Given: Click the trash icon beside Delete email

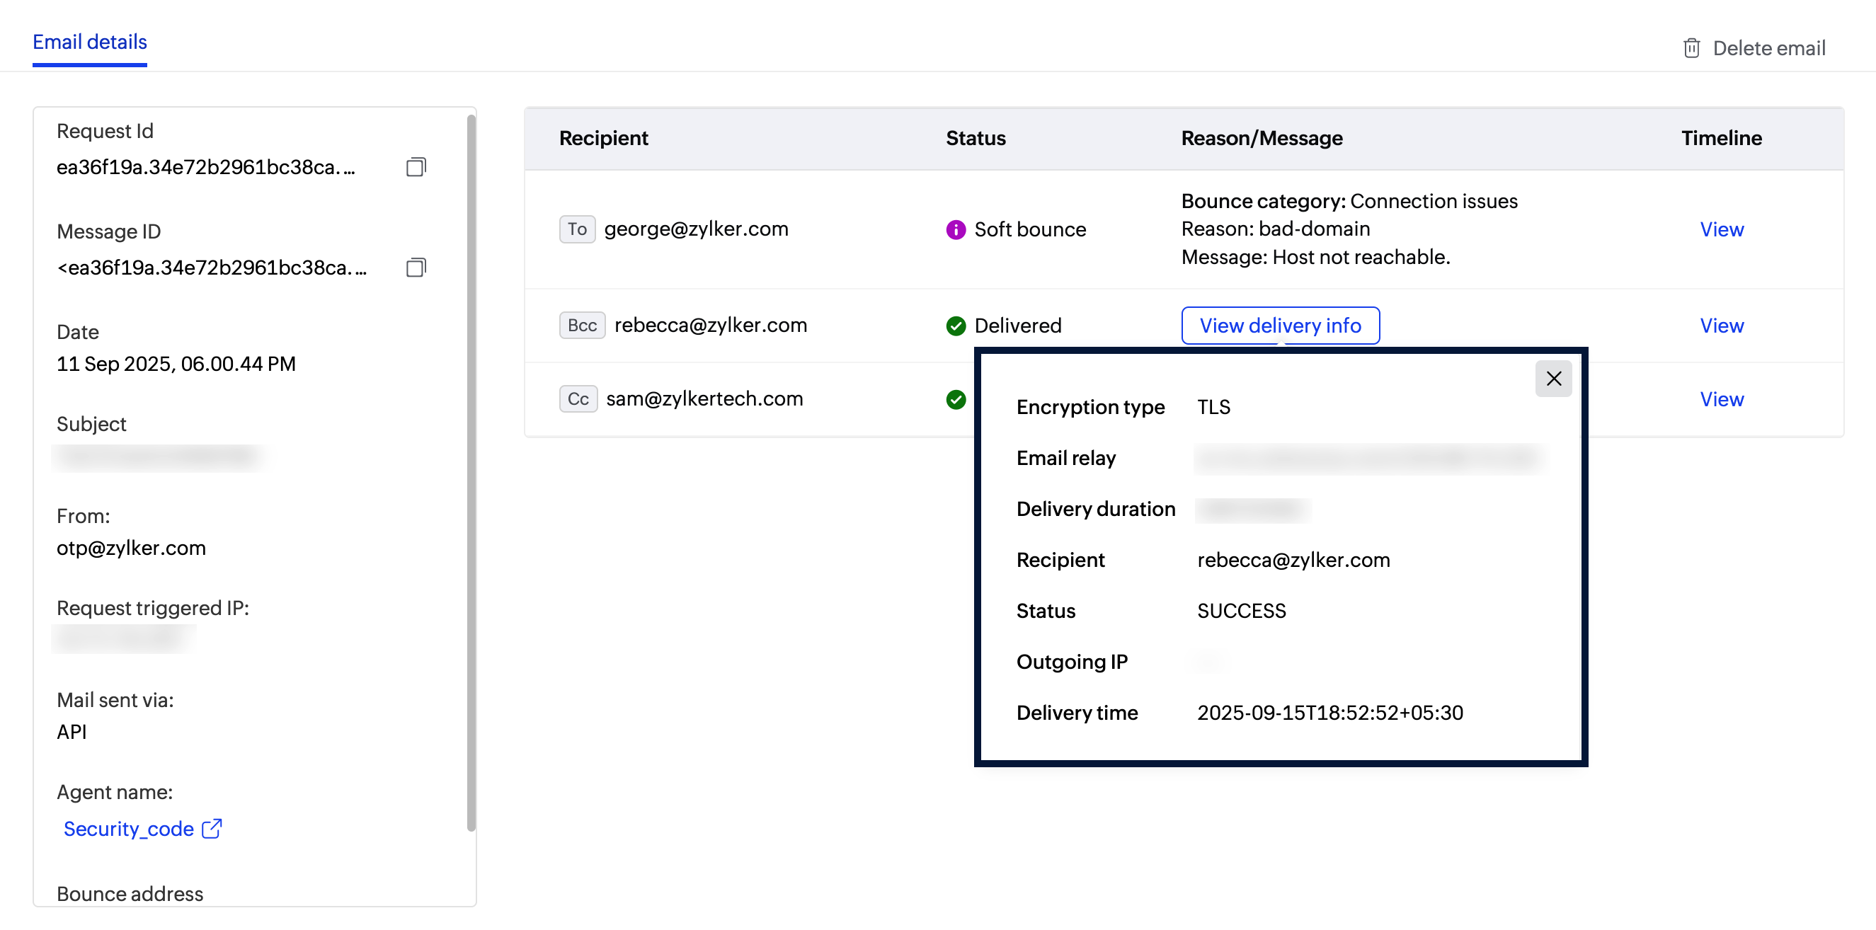Looking at the screenshot, I should pos(1691,48).
